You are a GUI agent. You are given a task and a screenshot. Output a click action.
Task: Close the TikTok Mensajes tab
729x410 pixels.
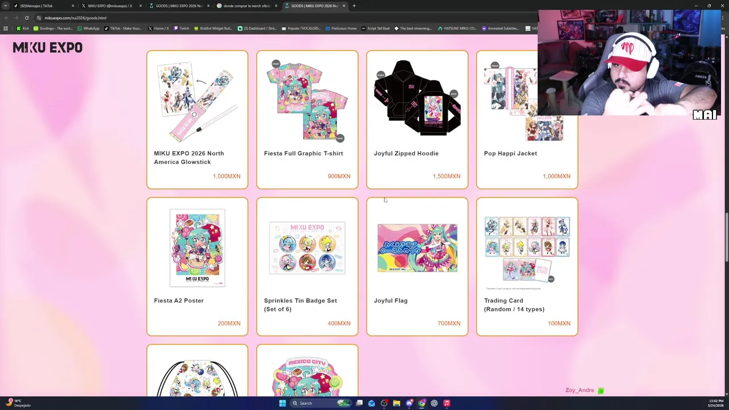[72, 6]
